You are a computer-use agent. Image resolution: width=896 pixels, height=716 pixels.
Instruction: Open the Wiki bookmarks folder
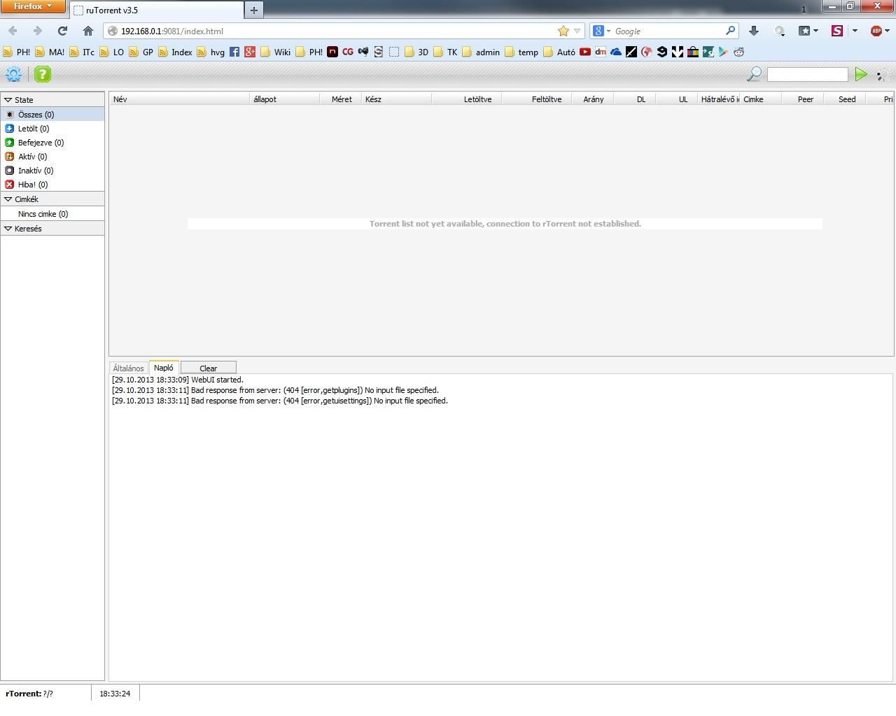coord(275,52)
